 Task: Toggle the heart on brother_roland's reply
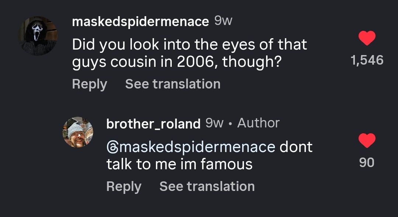[367, 141]
